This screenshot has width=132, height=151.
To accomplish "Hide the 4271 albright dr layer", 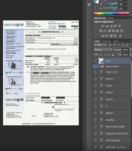I will pyautogui.click(x=95, y=140).
